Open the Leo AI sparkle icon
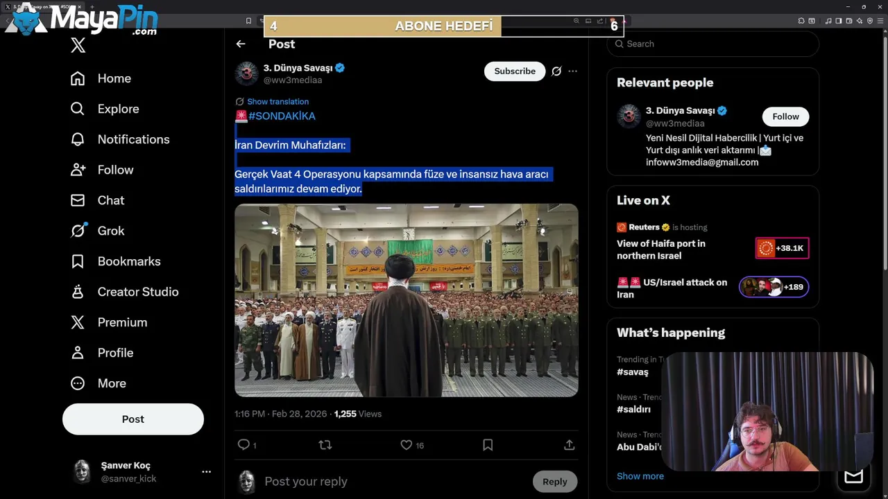The width and height of the screenshot is (888, 499). tap(860, 21)
